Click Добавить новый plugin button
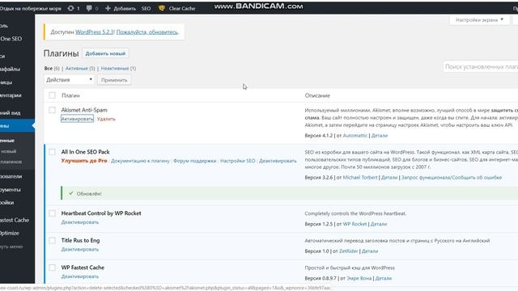Image resolution: width=518 pixels, height=291 pixels. coord(105,53)
